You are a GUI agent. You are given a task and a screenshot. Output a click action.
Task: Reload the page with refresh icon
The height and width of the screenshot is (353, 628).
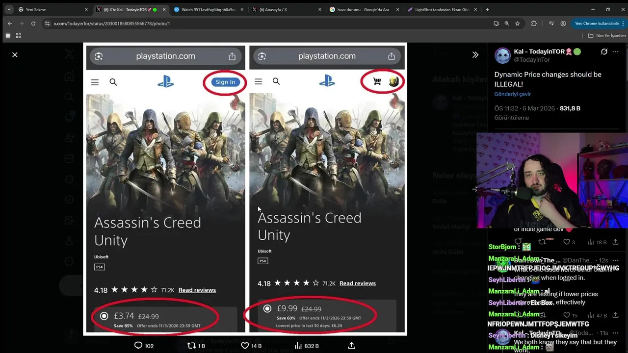(33, 23)
